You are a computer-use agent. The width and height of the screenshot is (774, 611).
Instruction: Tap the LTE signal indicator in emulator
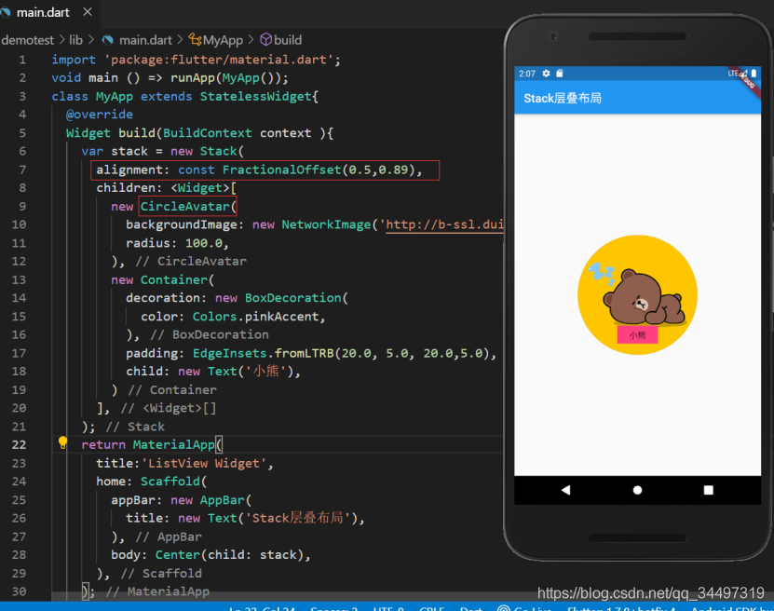pyautogui.click(x=738, y=73)
